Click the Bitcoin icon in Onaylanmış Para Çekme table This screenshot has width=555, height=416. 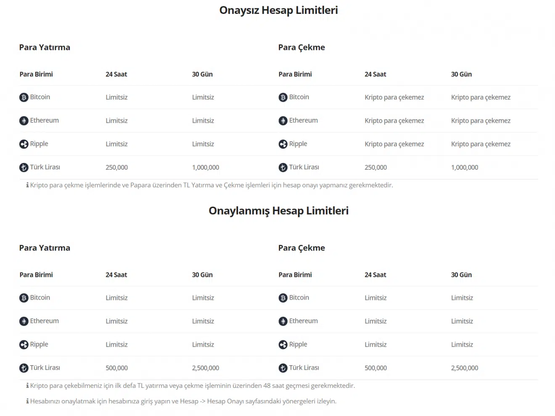[x=283, y=298]
